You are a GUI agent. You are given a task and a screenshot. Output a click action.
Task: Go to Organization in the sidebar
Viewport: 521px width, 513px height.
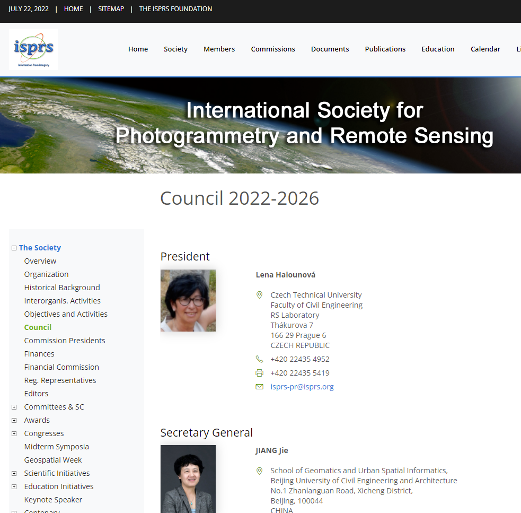pyautogui.click(x=47, y=274)
